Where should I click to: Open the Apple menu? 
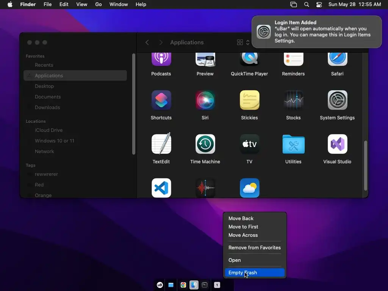point(10,5)
